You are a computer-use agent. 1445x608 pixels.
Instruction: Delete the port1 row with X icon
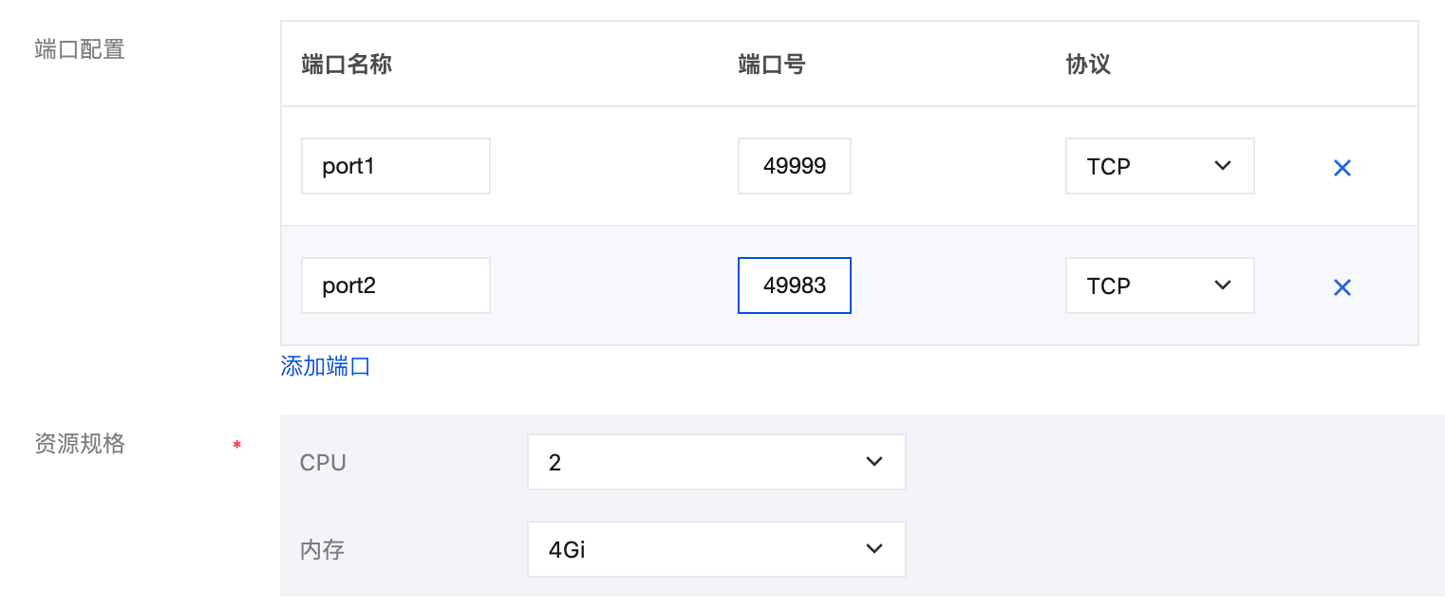pos(1342,168)
